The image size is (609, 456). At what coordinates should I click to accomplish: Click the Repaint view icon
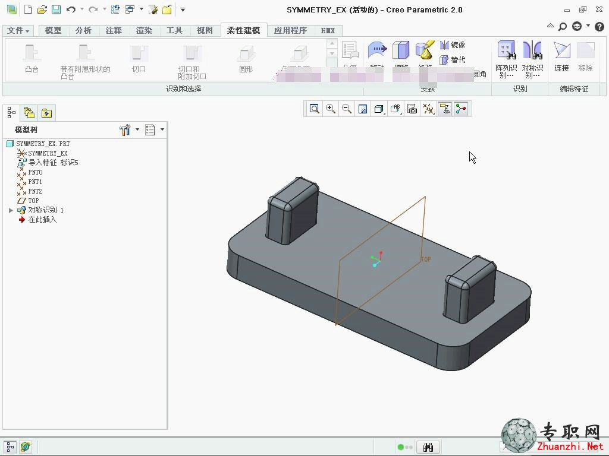tap(363, 109)
